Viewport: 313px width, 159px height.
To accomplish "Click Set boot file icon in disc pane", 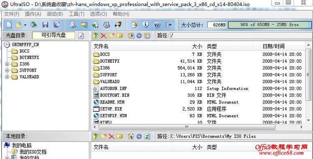I will (147, 36).
